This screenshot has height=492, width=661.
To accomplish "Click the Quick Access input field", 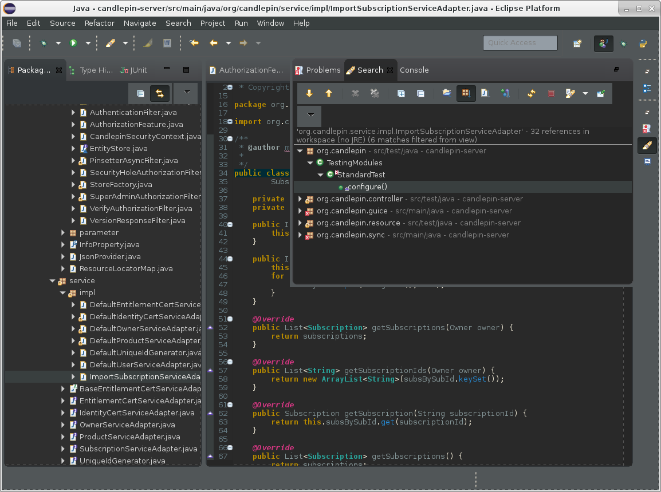I will 520,43.
